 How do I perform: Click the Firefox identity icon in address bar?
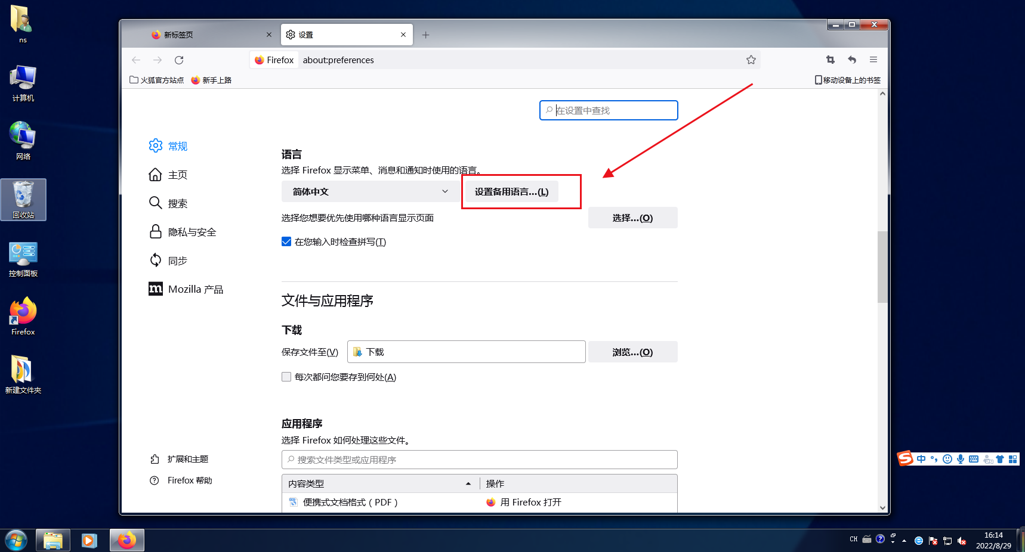coord(274,60)
